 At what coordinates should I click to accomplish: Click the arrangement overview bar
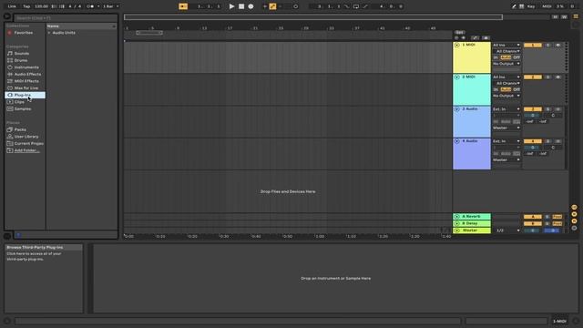click(x=313, y=17)
